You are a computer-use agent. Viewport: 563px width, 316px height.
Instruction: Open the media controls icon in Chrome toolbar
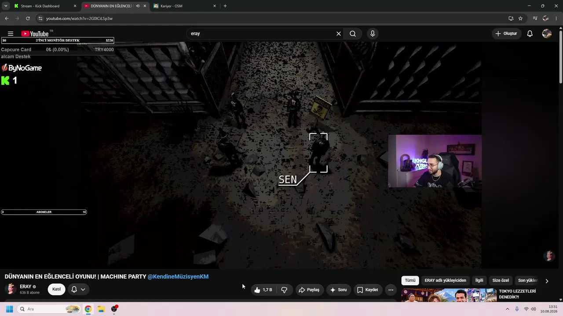pyautogui.click(x=535, y=18)
